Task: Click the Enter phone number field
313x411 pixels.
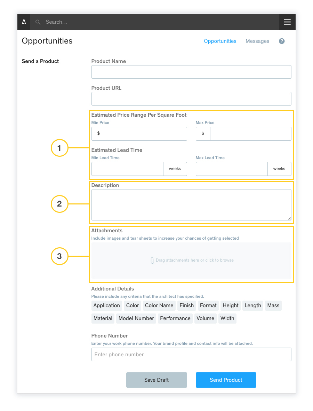Action: 191,355
